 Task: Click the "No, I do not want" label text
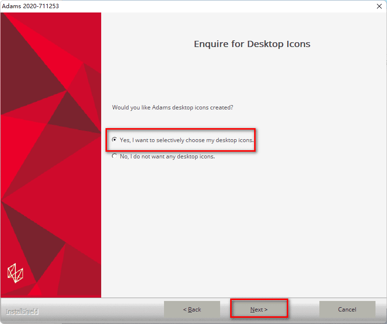point(167,156)
